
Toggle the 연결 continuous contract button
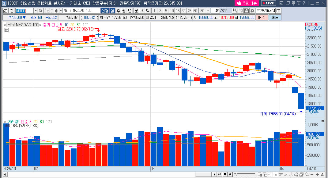105,11
